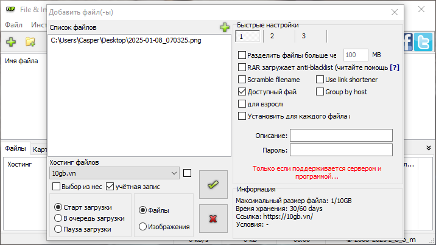Enable Group by host checkbox
The image size is (436, 245).
(x=320, y=92)
